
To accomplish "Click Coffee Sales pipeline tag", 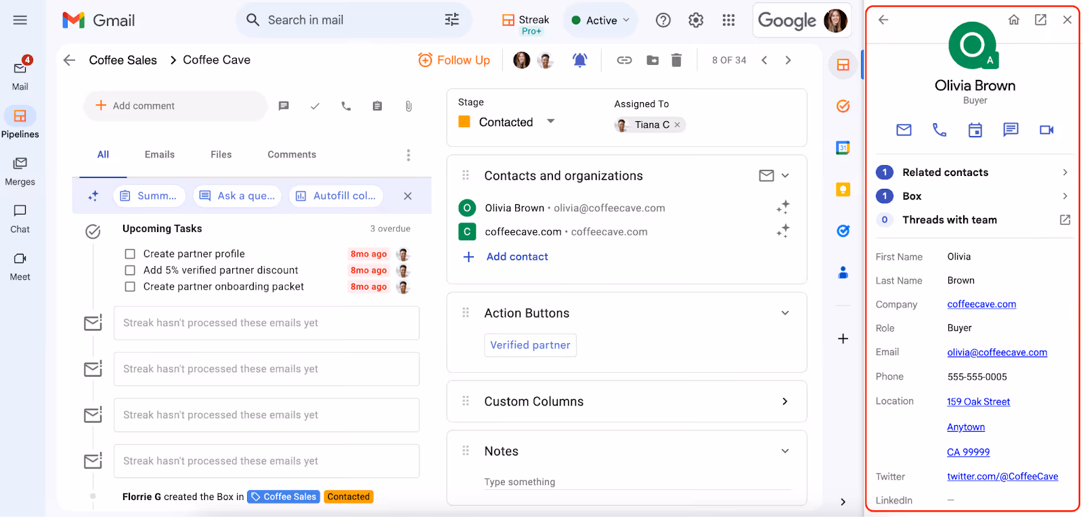I will (283, 497).
